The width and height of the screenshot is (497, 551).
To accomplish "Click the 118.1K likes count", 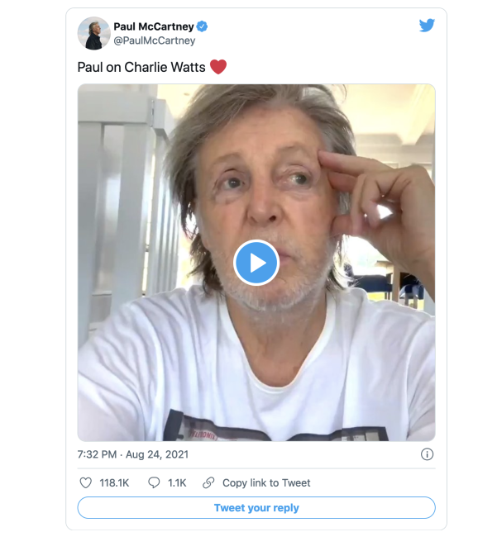I will coord(114,482).
